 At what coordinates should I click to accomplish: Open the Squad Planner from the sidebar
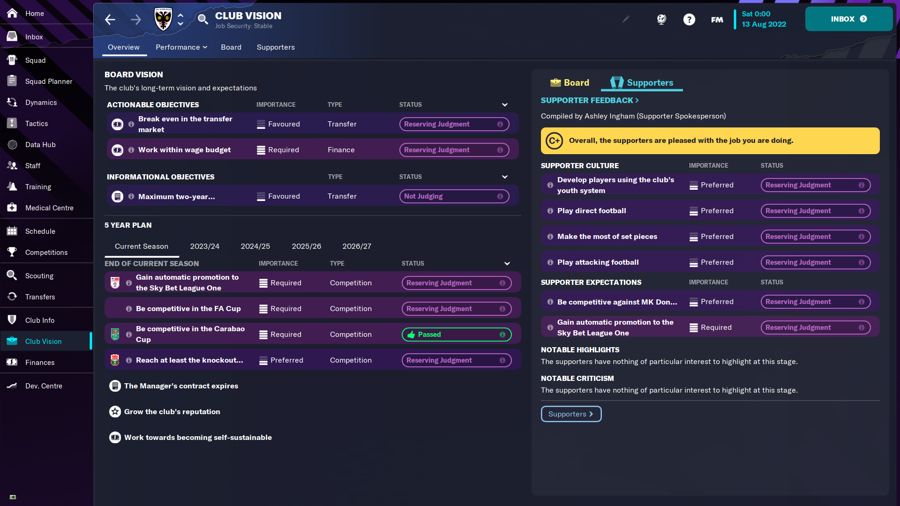[x=49, y=81]
